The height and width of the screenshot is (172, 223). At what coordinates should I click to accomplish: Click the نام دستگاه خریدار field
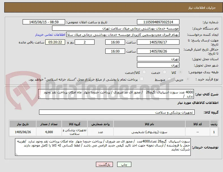116,28
